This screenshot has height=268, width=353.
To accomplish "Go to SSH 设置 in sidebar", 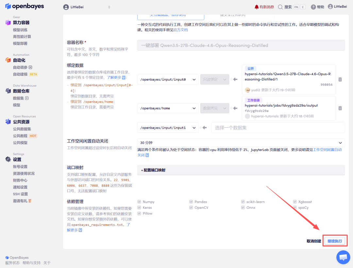I will click(x=20, y=194).
